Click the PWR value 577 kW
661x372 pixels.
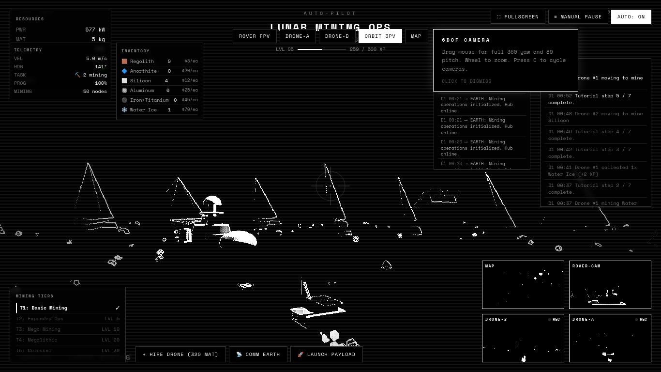95,30
